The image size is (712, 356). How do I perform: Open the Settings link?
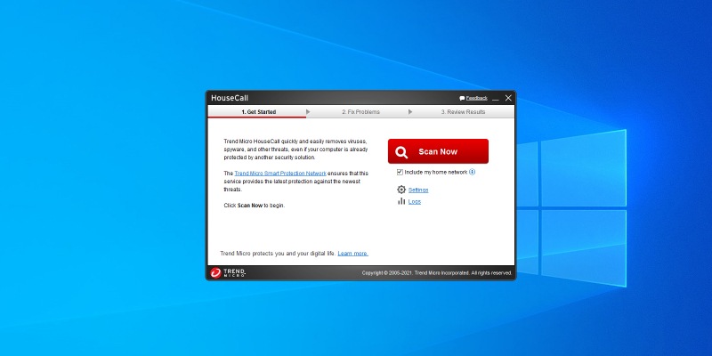[x=418, y=190]
